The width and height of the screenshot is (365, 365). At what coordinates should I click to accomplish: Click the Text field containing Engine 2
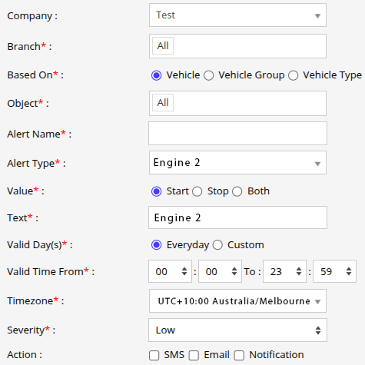coord(237,217)
